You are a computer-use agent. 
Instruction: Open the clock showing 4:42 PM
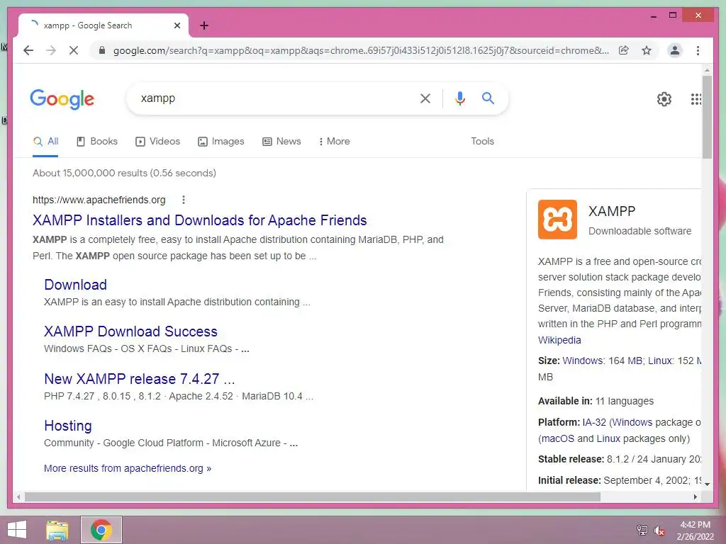coord(695,530)
